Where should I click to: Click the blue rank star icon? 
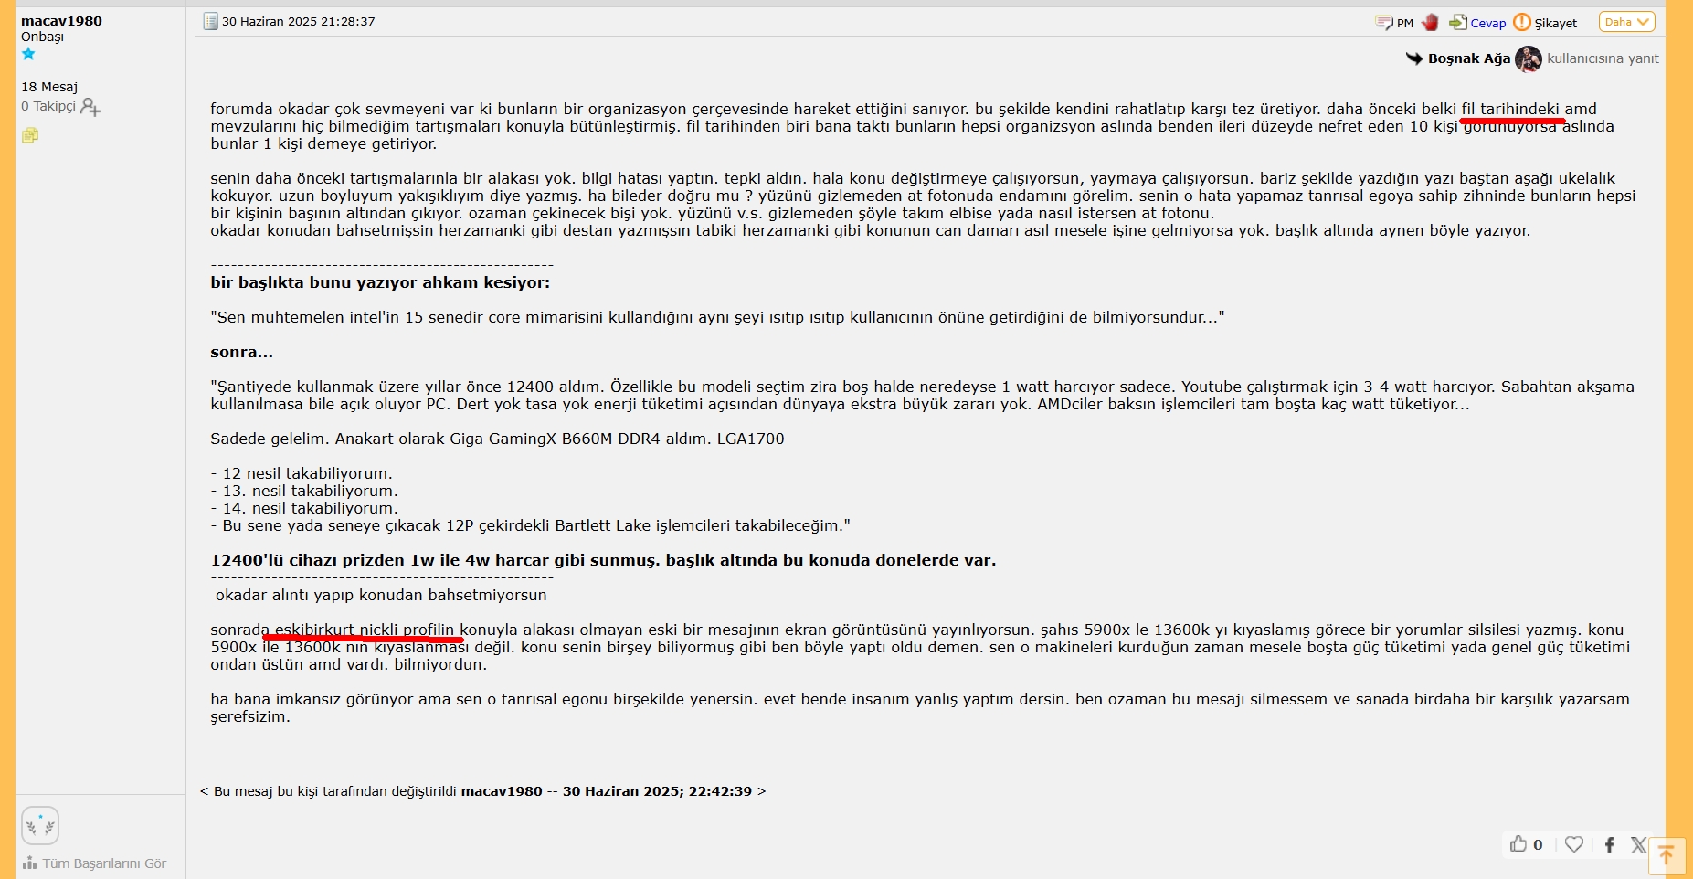coord(28,54)
